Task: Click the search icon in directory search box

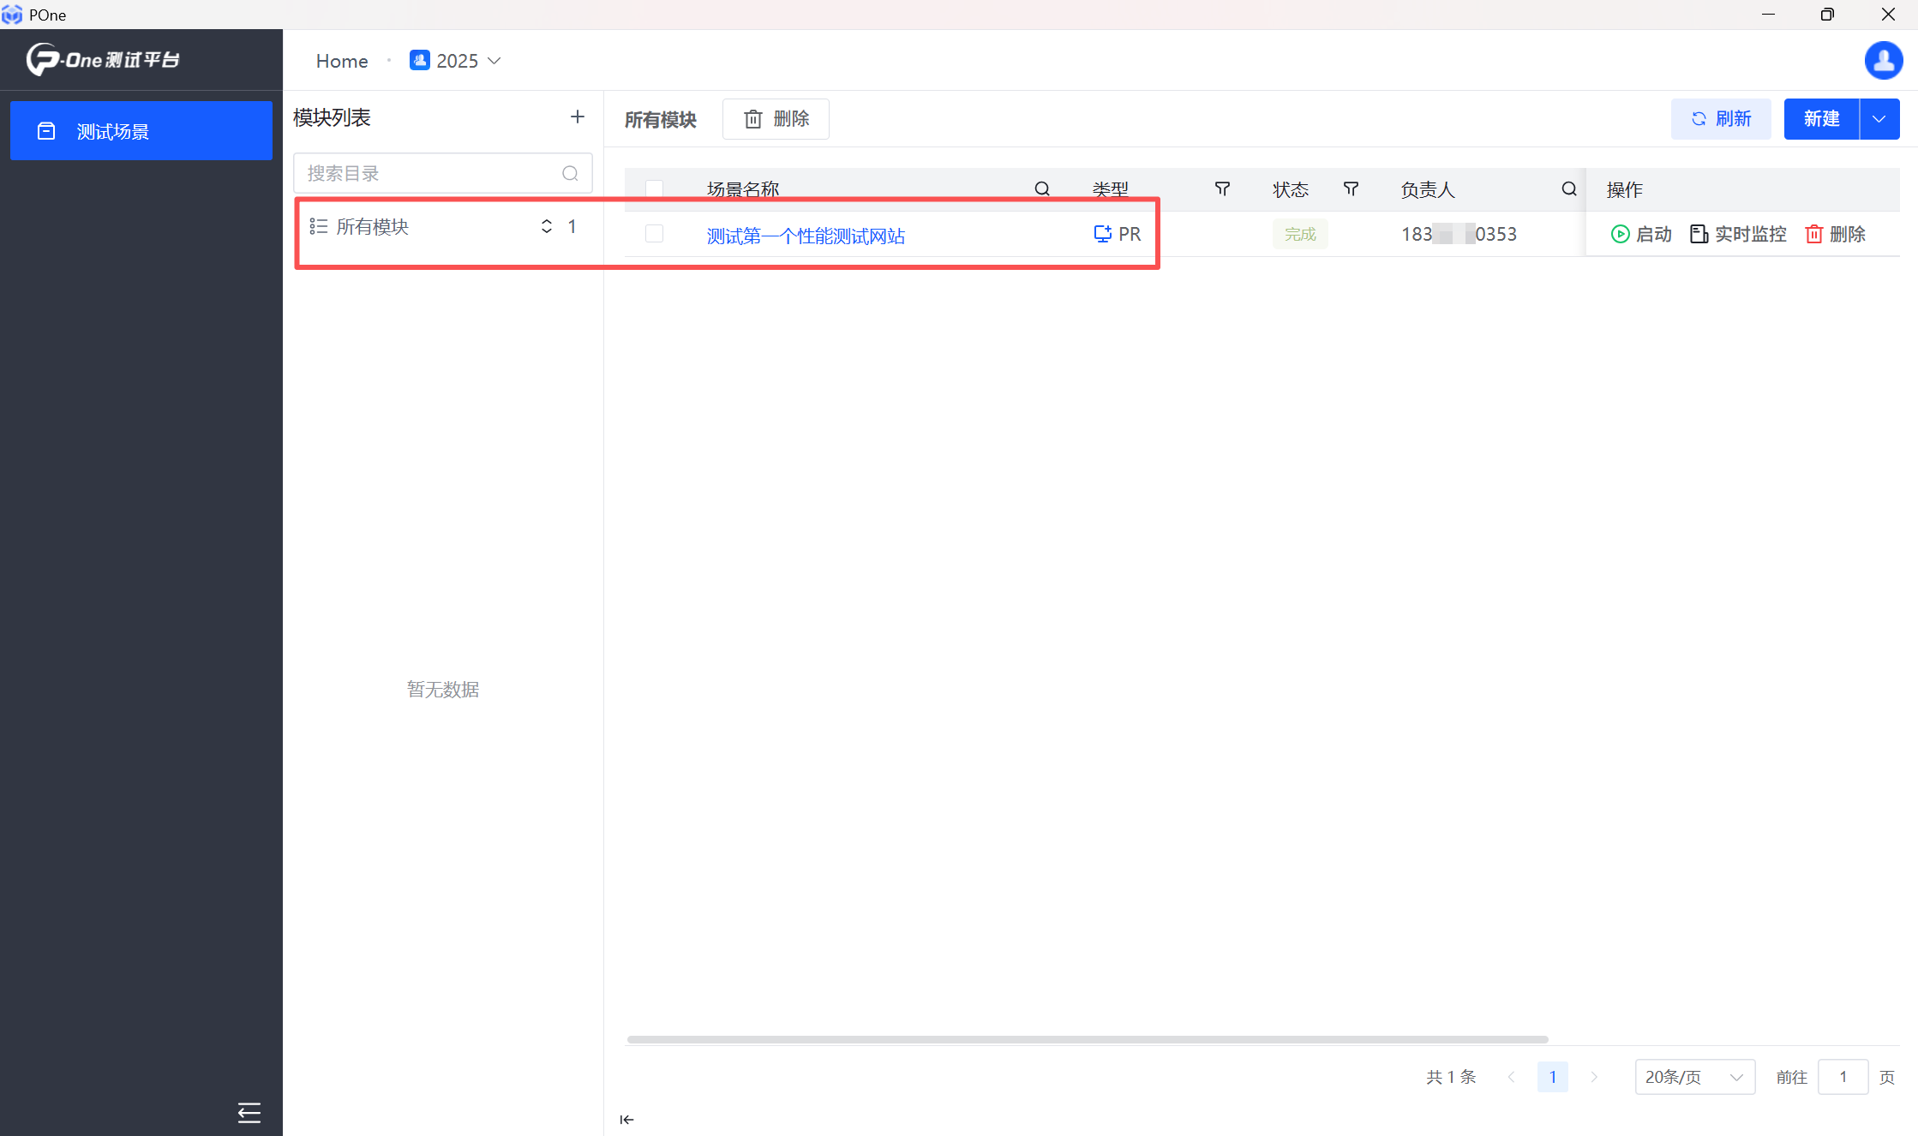Action: coord(570,174)
